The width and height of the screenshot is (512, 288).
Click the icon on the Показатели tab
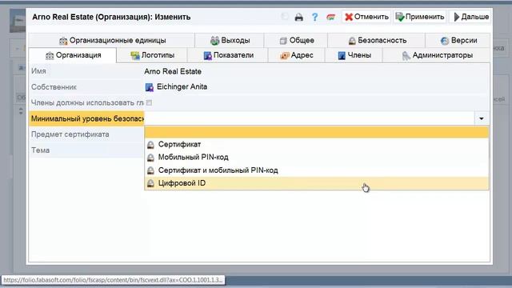point(207,55)
